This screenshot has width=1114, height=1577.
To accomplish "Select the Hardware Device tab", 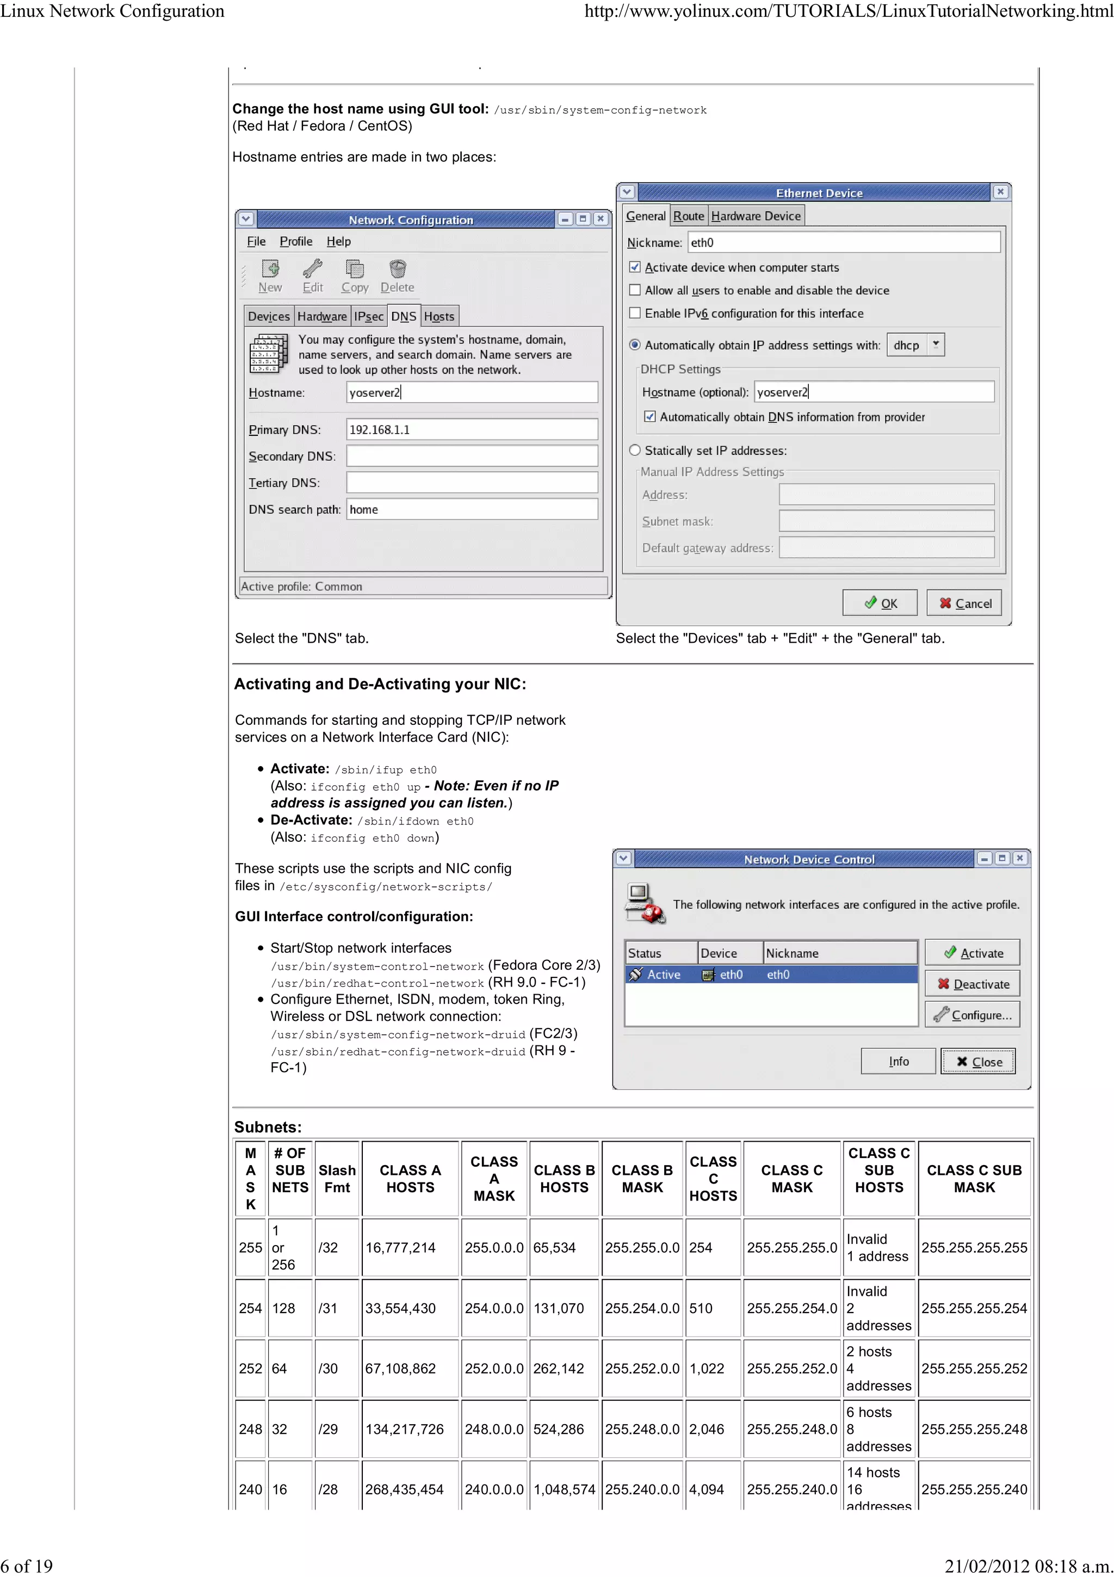I will (x=756, y=217).
